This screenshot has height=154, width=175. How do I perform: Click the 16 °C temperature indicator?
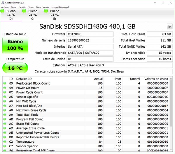coord(15,68)
